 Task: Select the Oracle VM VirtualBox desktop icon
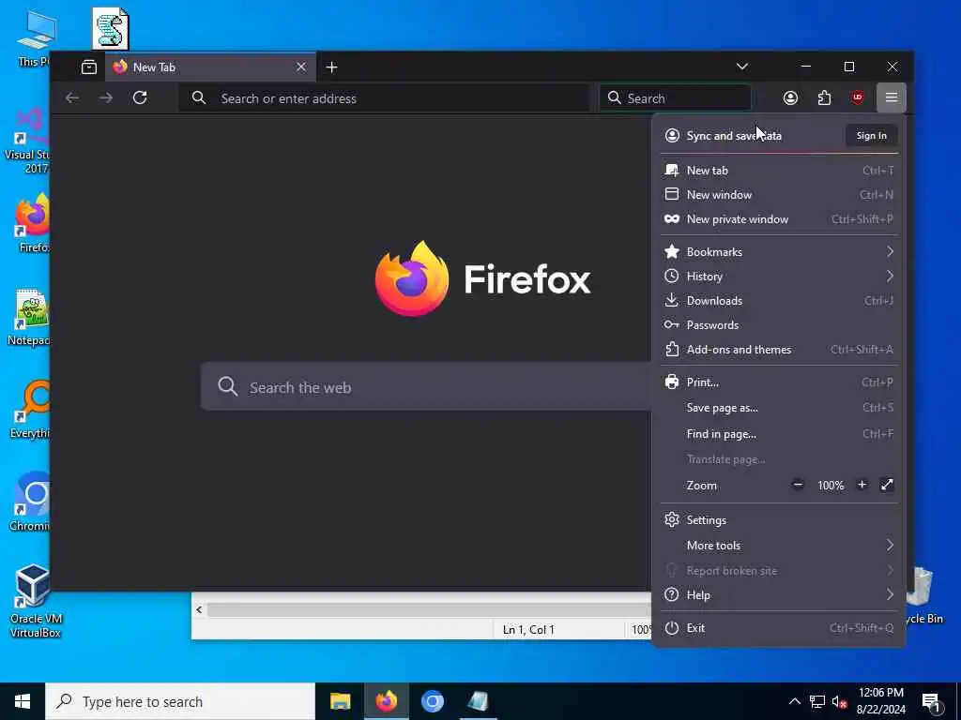pyautogui.click(x=34, y=601)
